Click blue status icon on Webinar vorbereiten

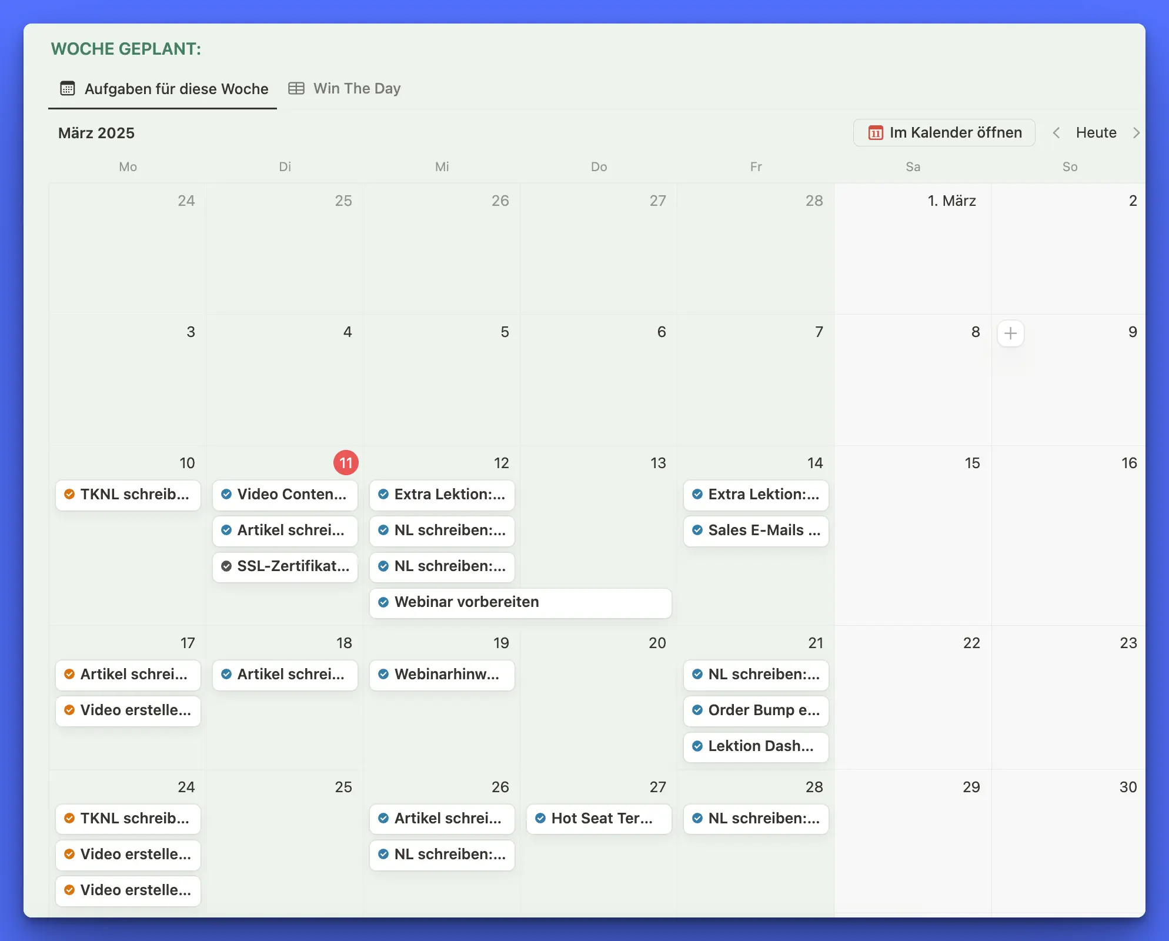383,602
